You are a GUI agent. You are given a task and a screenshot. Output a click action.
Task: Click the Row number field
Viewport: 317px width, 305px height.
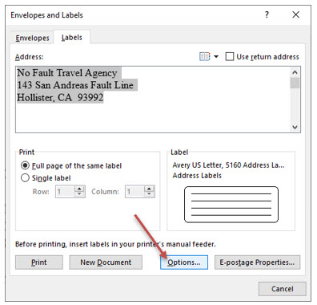65,192
